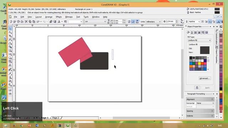Viewport: 228px width, 128px height.
Task: Click the No Color X swatch atop palette
Action: [x=221, y=32]
